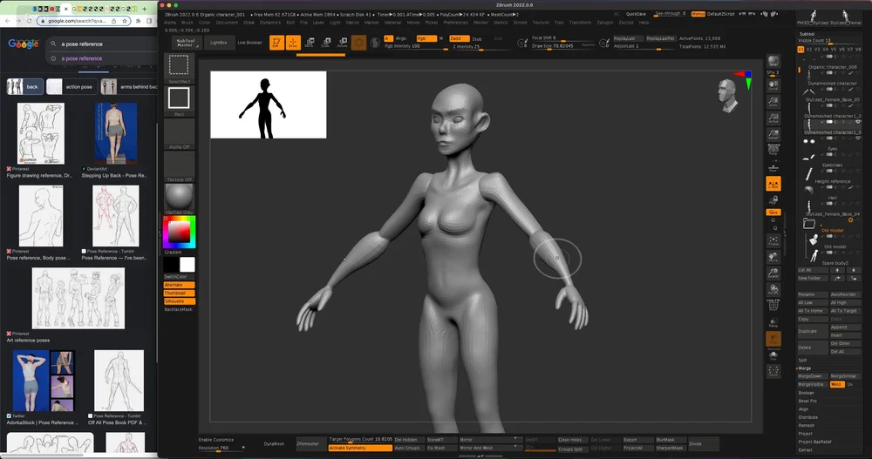This screenshot has height=459, width=872.
Task: Click the Scroll view icon
Action: point(773,85)
